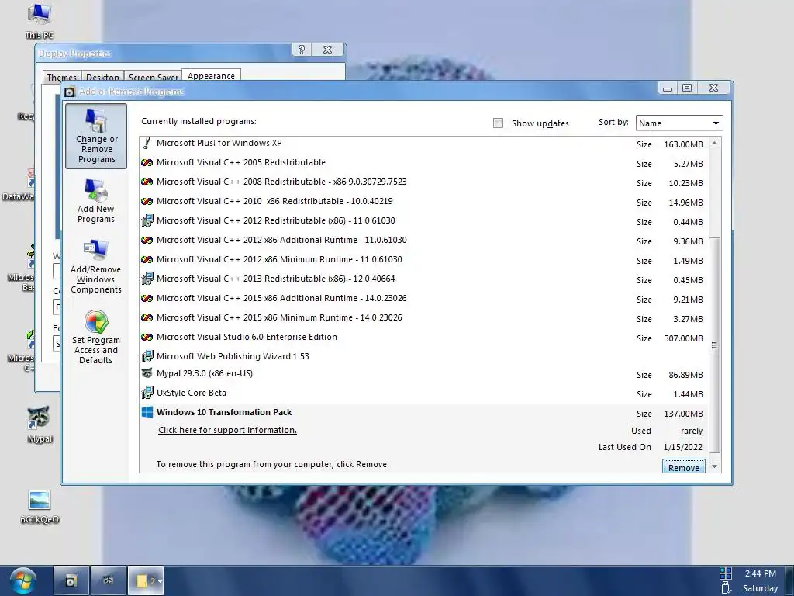794x596 pixels.
Task: Click Mypal raccoon taskbar button
Action: (x=109, y=580)
